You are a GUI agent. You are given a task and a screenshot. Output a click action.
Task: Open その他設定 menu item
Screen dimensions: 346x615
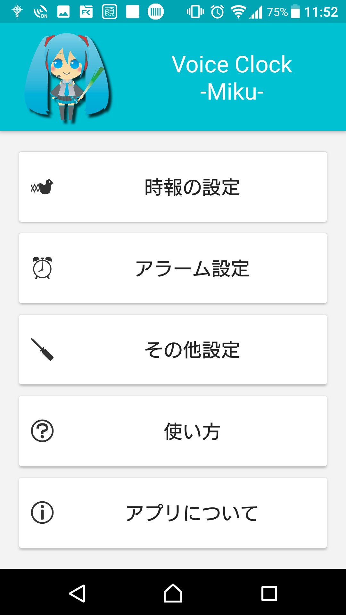coord(192,350)
